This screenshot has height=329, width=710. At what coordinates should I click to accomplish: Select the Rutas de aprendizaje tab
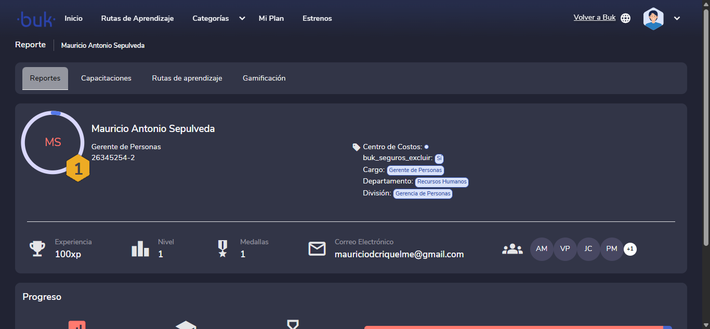coord(187,78)
